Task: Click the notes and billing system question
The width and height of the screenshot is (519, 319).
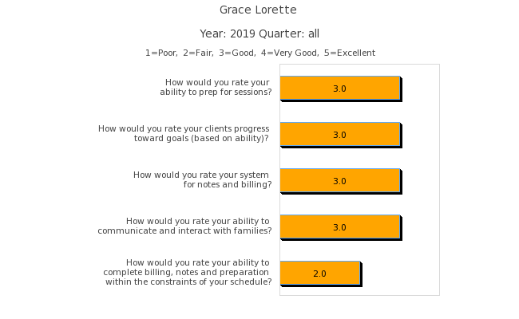Action: click(x=203, y=179)
